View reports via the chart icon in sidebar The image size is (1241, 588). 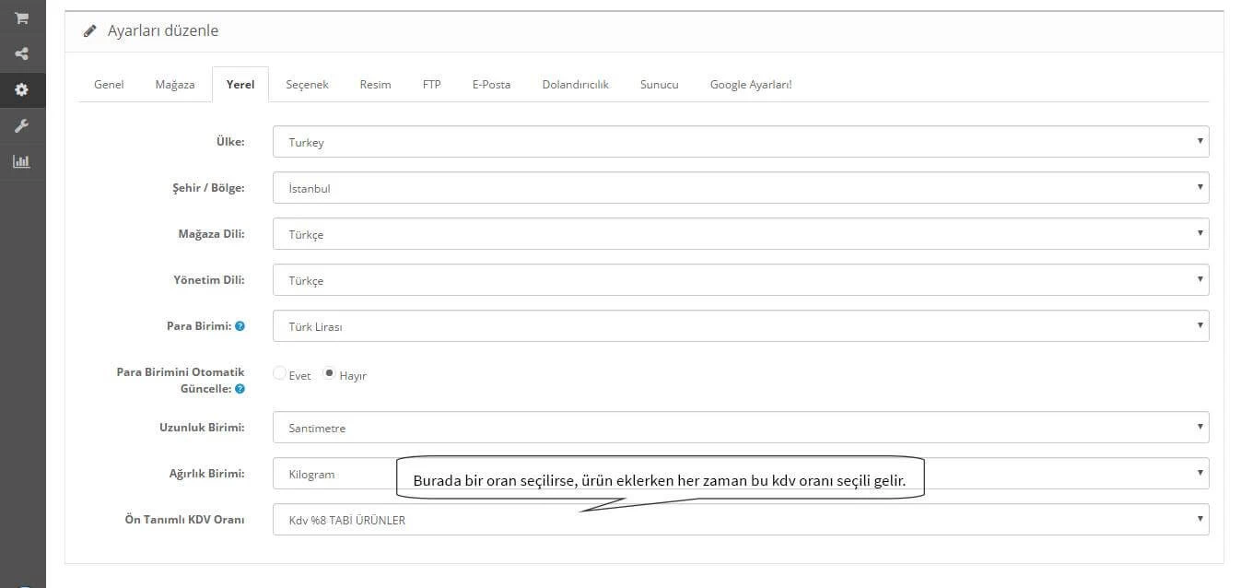pos(21,161)
